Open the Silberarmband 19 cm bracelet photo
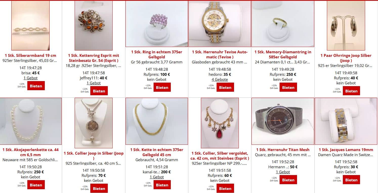Viewport: 378px width, 193px height. pos(30,26)
